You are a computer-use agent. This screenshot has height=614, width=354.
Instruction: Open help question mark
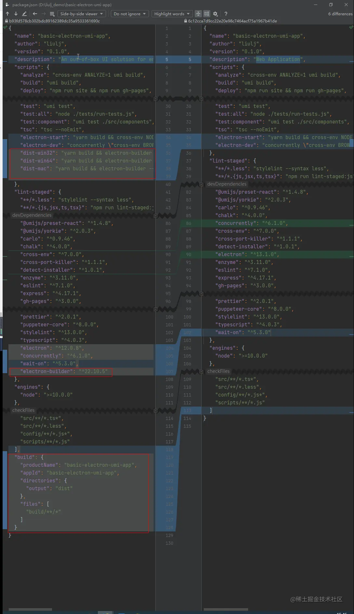[226, 14]
